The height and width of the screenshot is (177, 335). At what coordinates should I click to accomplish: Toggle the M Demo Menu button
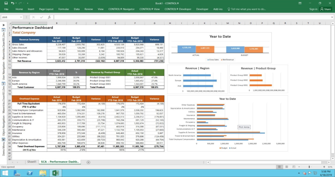(x=3, y=140)
